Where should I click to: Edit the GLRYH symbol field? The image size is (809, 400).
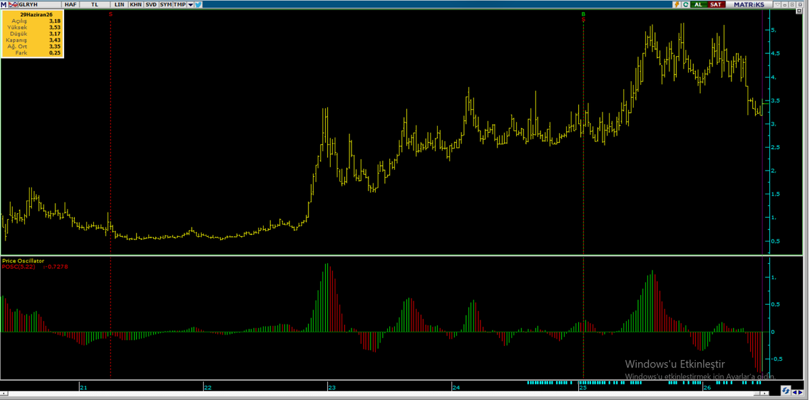click(38, 4)
